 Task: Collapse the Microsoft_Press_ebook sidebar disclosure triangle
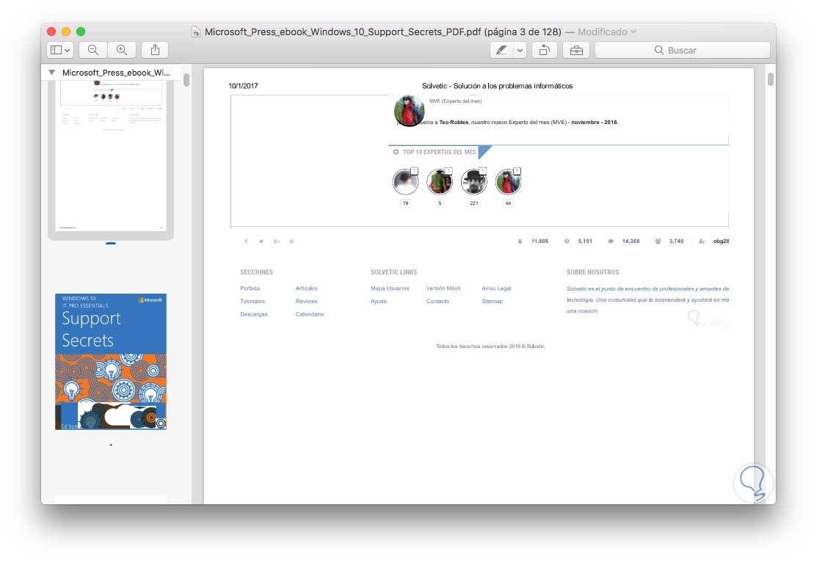coord(51,73)
